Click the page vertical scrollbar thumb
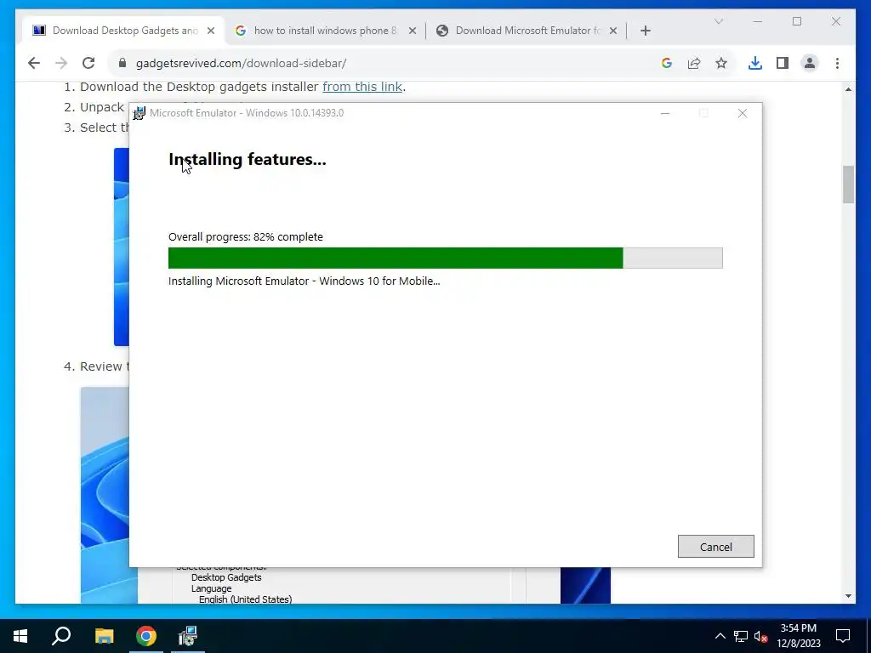The image size is (871, 653). (x=848, y=185)
